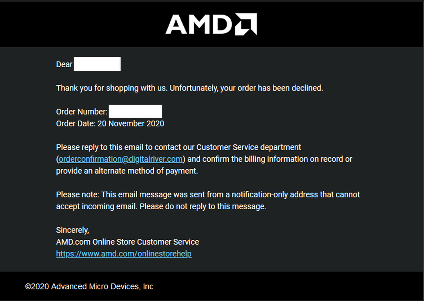424x301 pixels.
Task: Open the orderconfirmation@digitalriver.com email link
Action: [x=121, y=159]
